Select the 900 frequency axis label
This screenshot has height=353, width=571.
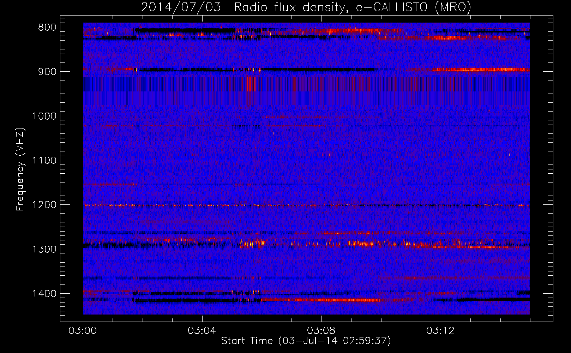pos(47,72)
